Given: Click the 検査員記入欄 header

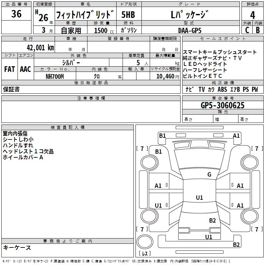Looking at the screenshot, I should (x=68, y=128).
